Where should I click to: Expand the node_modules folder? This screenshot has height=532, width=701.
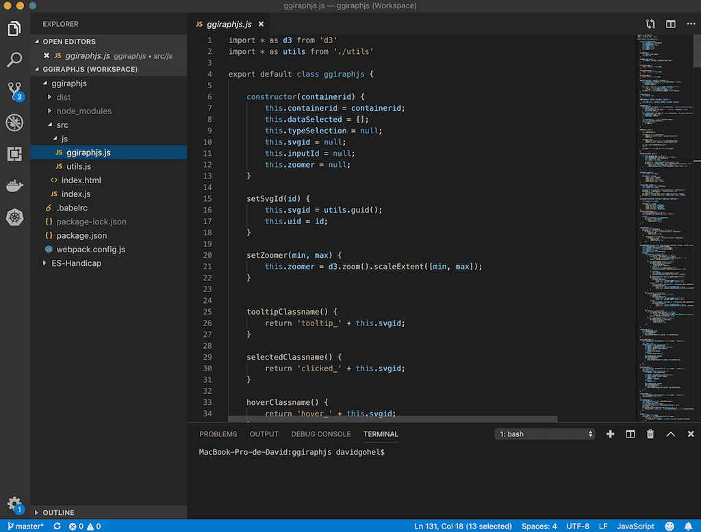point(49,111)
